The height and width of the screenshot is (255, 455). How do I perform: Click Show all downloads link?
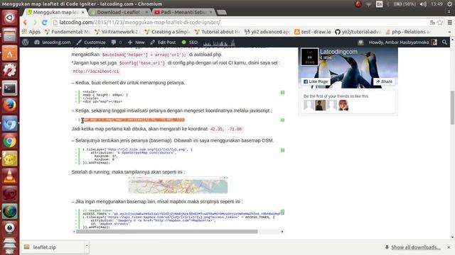click(415, 247)
